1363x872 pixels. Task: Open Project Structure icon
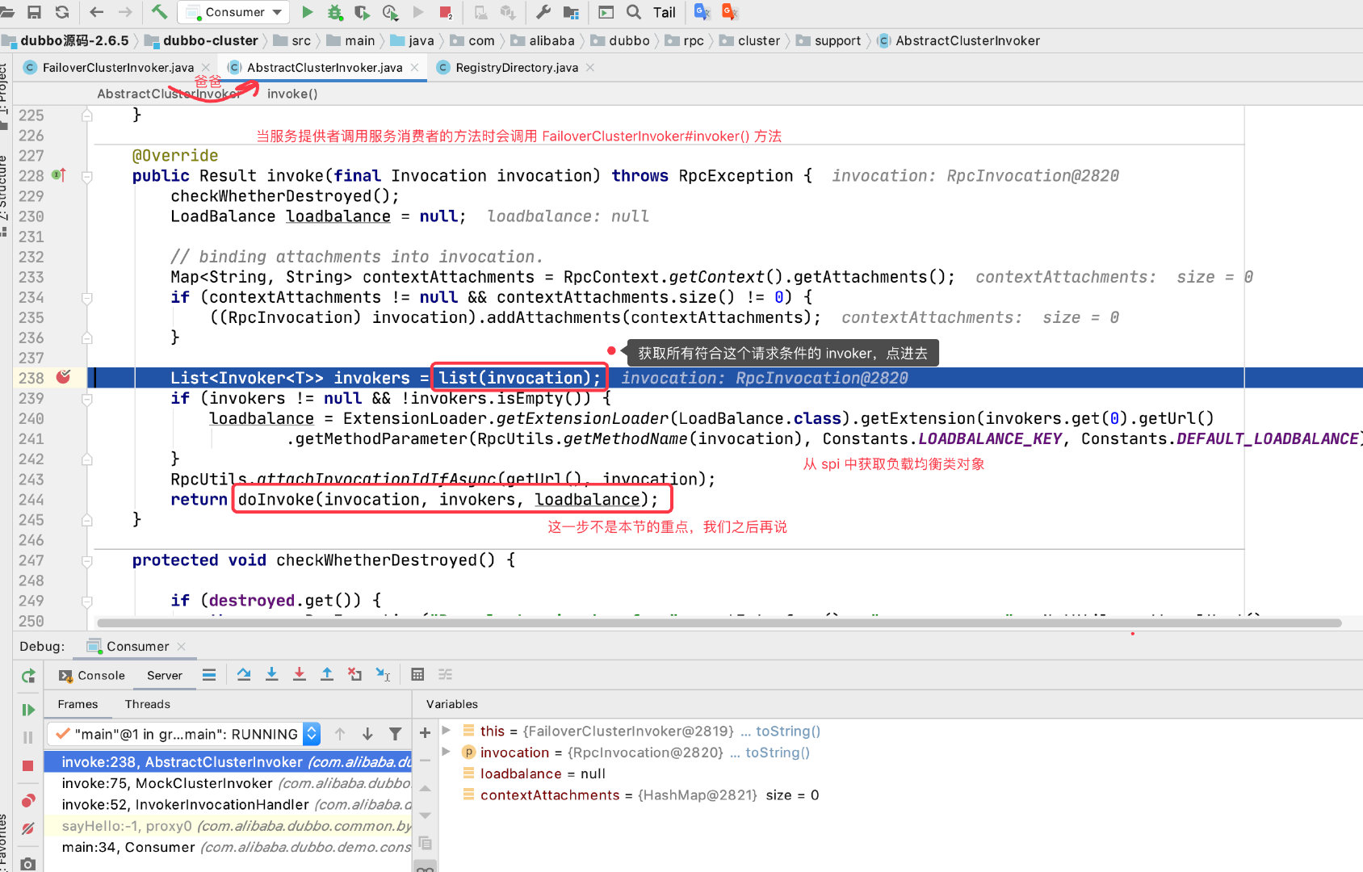tap(571, 12)
